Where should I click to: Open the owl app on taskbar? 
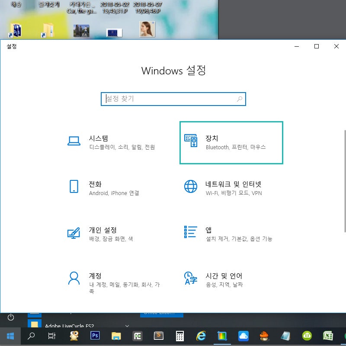tap(74, 336)
